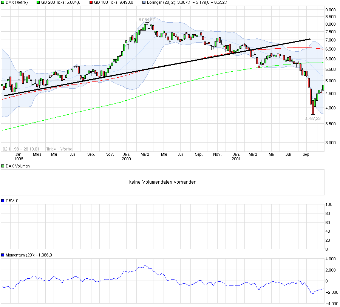Click the red GD 100 Ticks legend swatch
The width and height of the screenshot is (340, 307).
[x=91, y=3]
